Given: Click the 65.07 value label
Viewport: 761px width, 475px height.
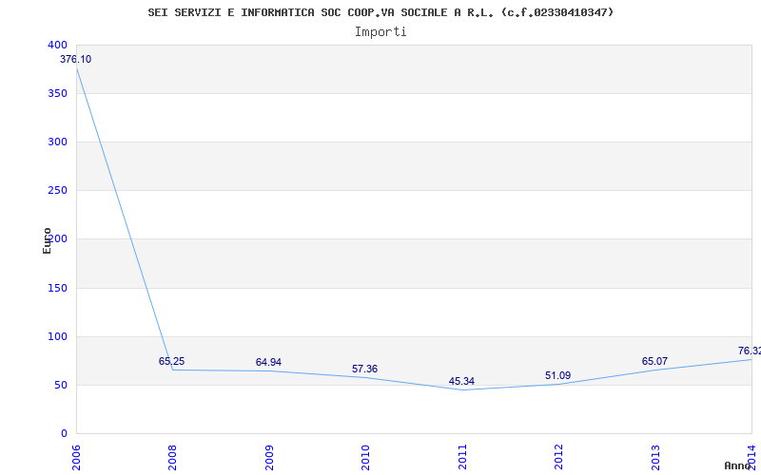Looking at the screenshot, I should tap(654, 361).
